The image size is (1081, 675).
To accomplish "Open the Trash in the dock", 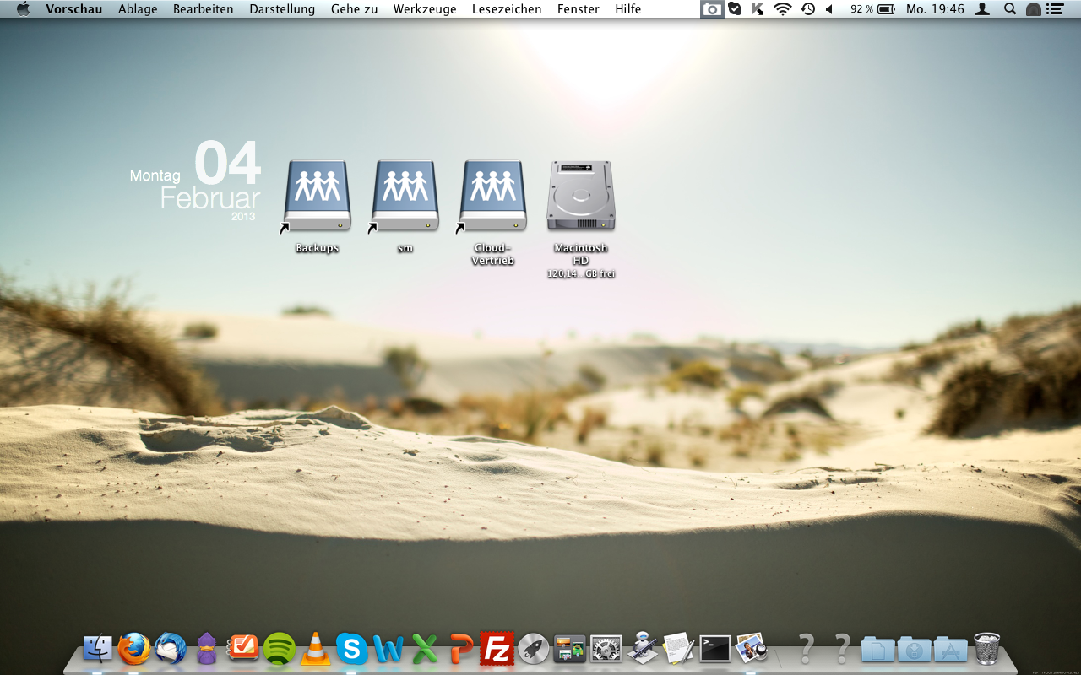I will [x=986, y=649].
